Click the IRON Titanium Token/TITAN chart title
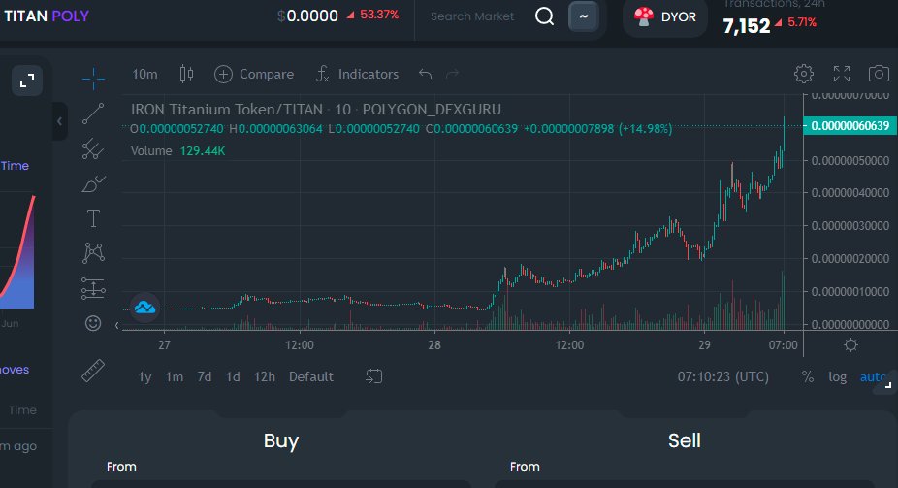Screen dimensions: 898x488 coord(315,110)
